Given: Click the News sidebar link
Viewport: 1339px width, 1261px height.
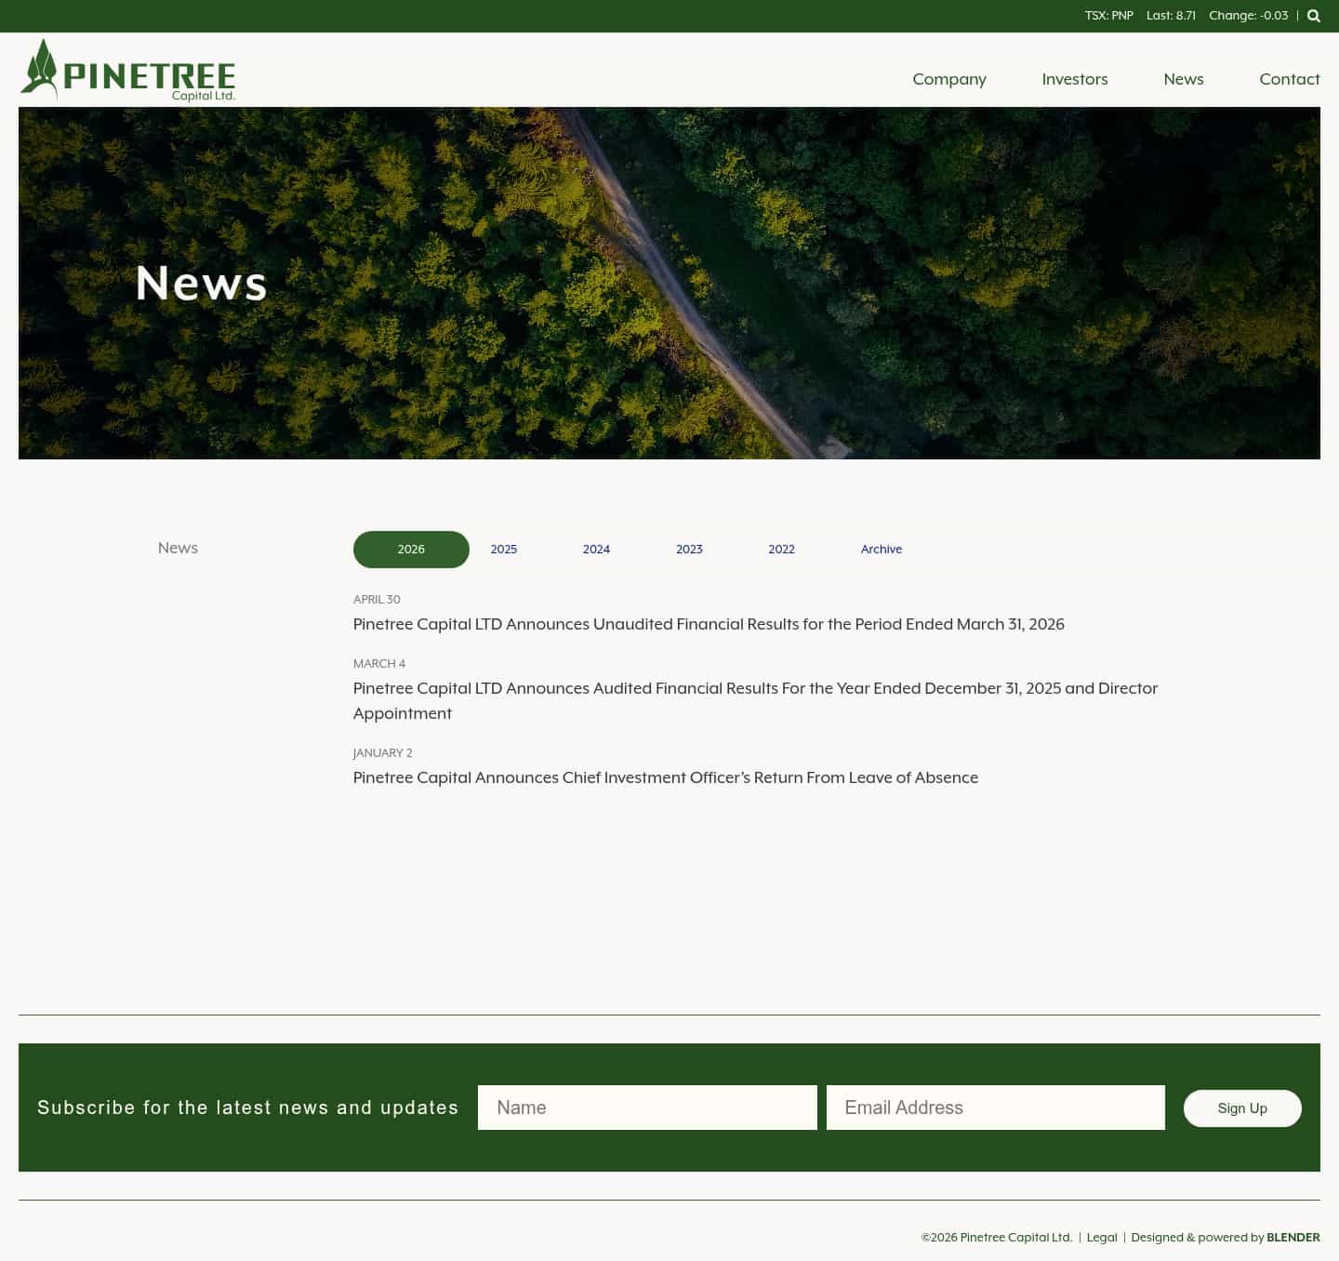Looking at the screenshot, I should pos(178,548).
